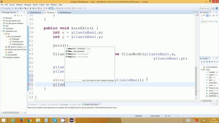The image size is (219, 123).
Task: Click the Save All toolbar icon
Action: (9, 8)
